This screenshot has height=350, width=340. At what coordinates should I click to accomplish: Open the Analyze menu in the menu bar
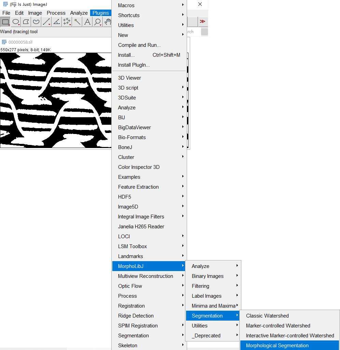click(79, 13)
